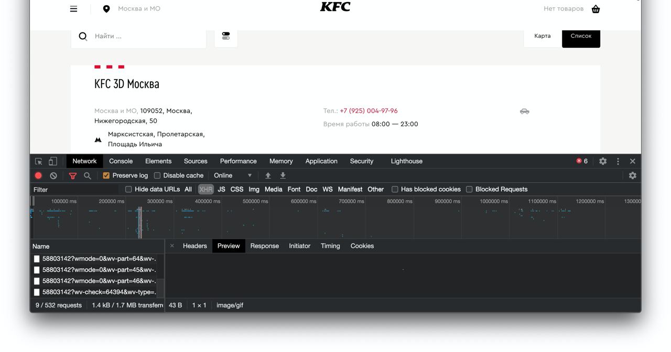
Task: Clear the network log
Action: (53, 175)
